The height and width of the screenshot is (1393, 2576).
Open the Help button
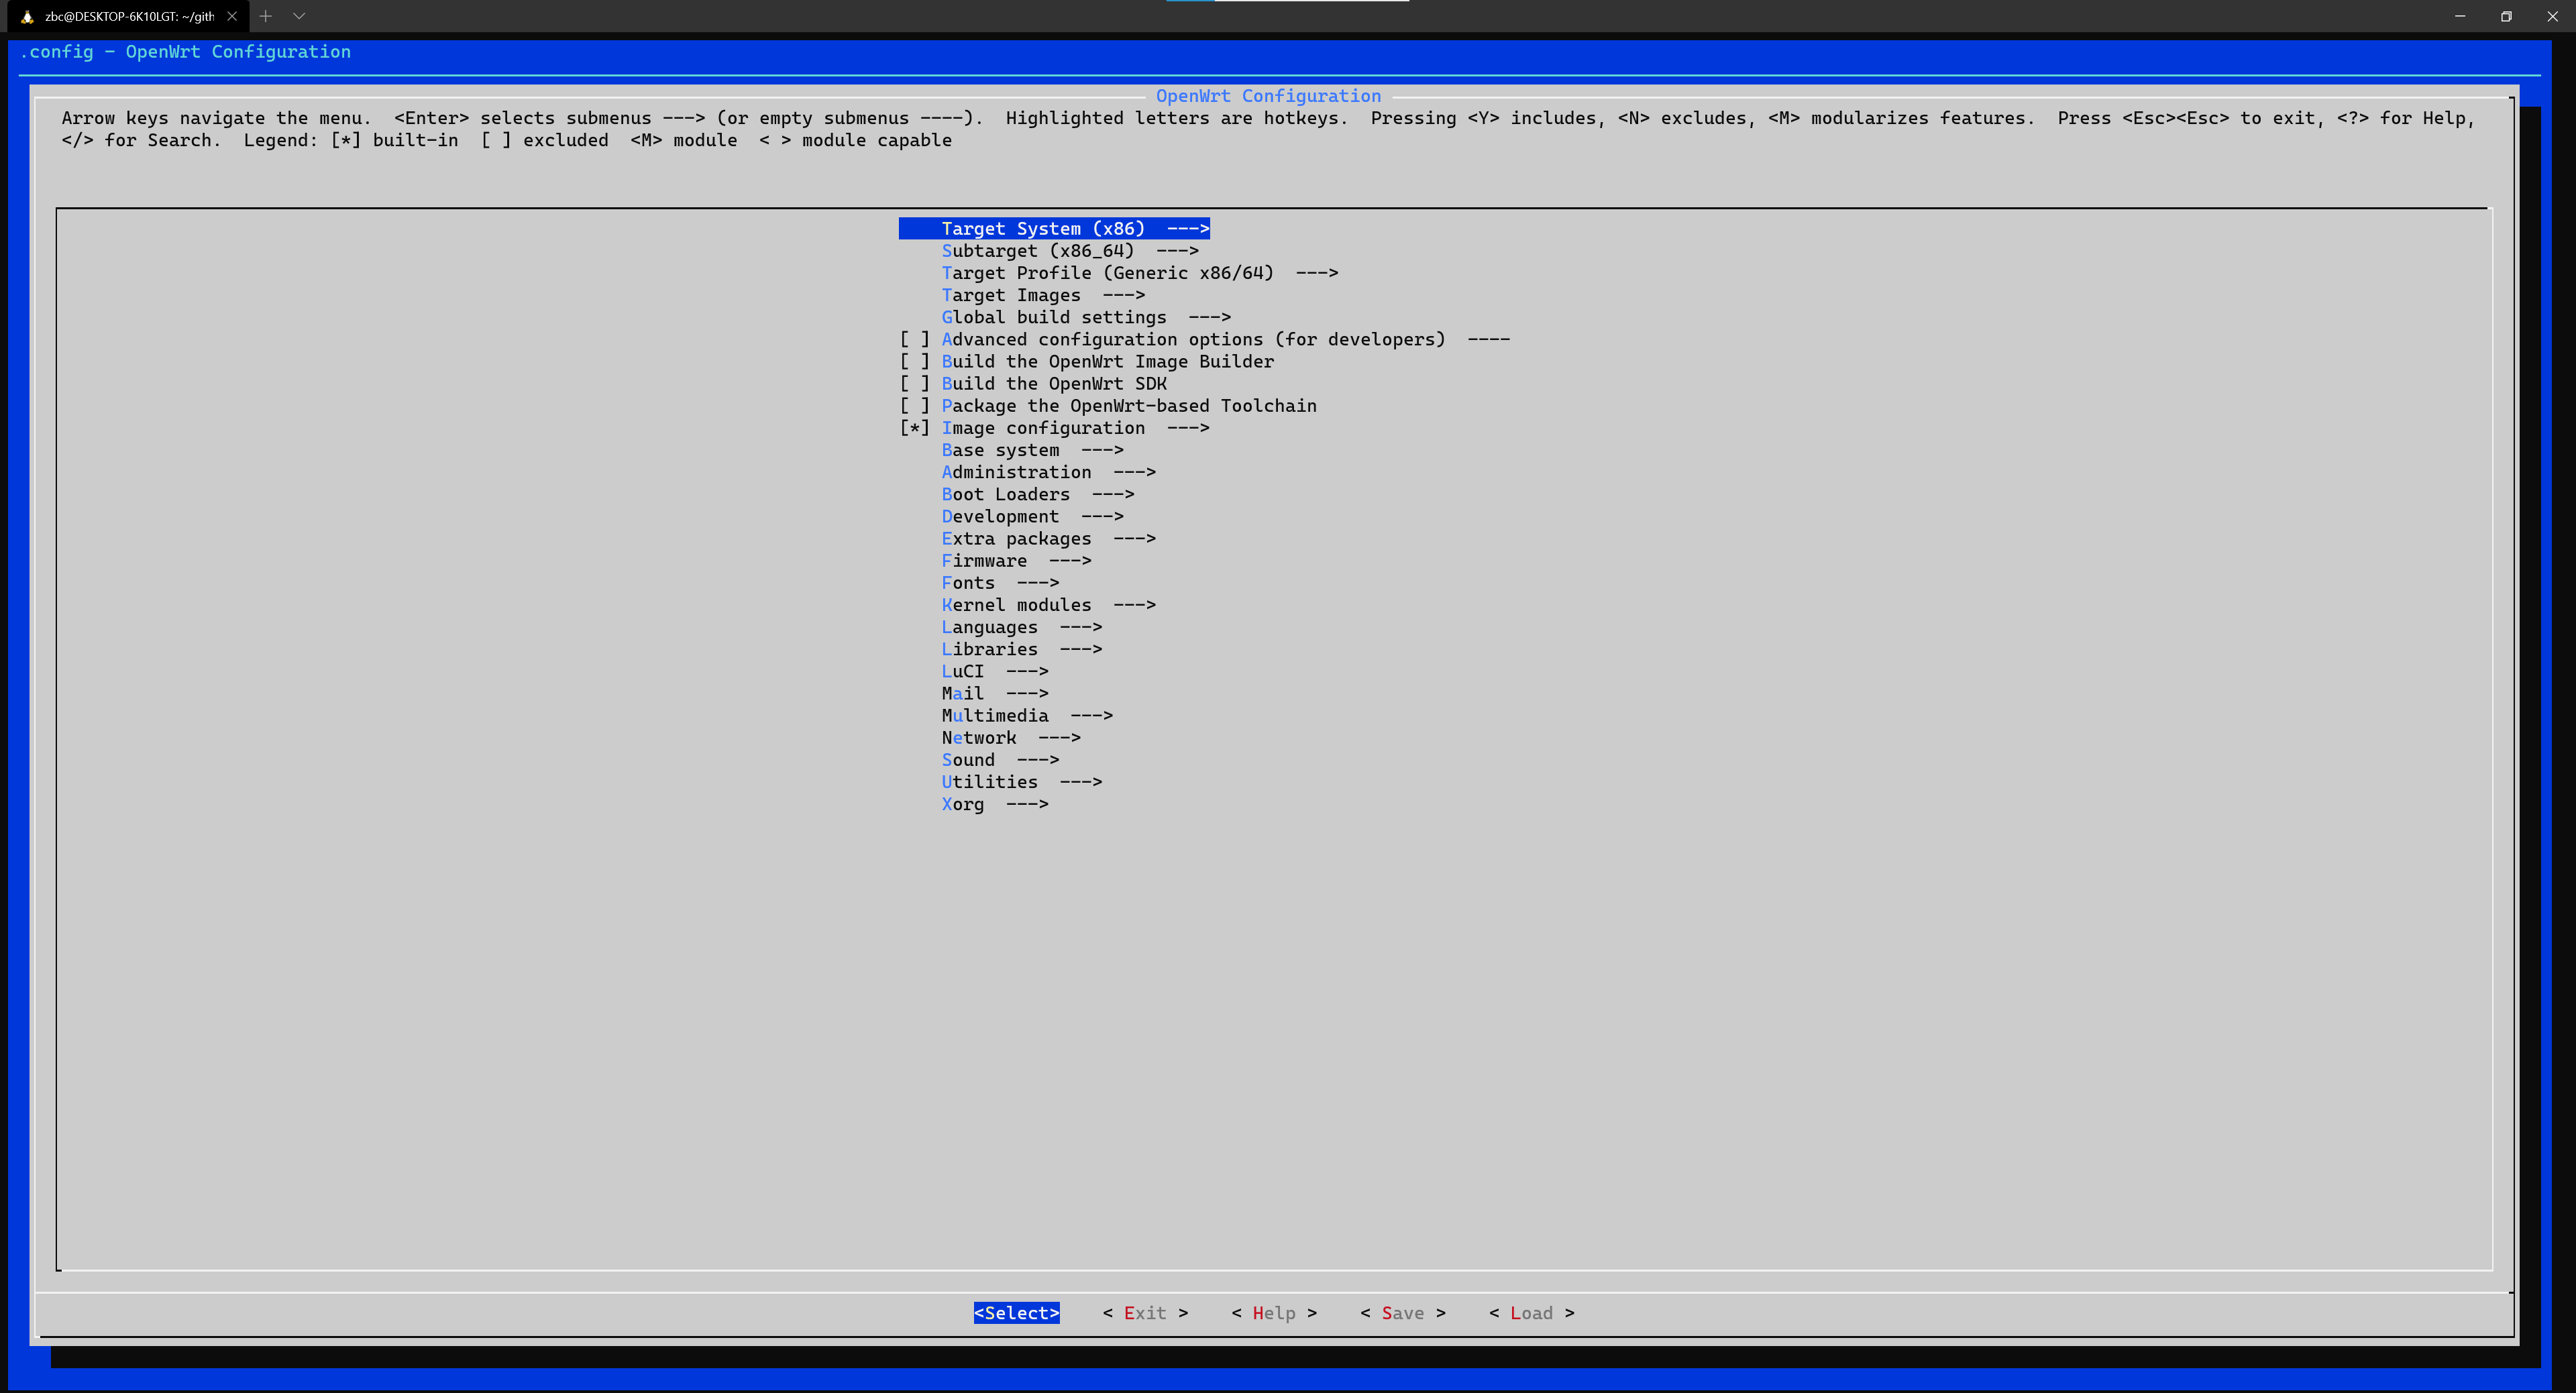(x=1273, y=1313)
